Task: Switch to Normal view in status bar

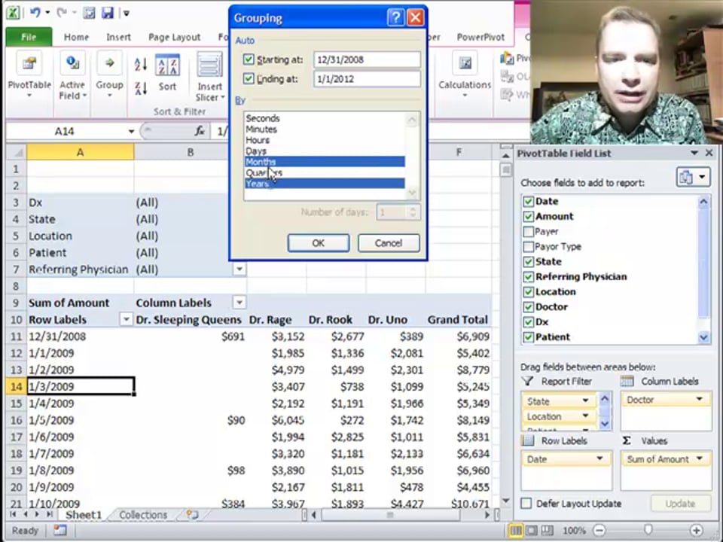Action: point(515,530)
